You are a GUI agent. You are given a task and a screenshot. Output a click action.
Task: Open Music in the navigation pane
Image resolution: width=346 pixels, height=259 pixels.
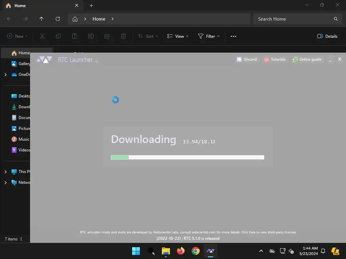[20, 139]
